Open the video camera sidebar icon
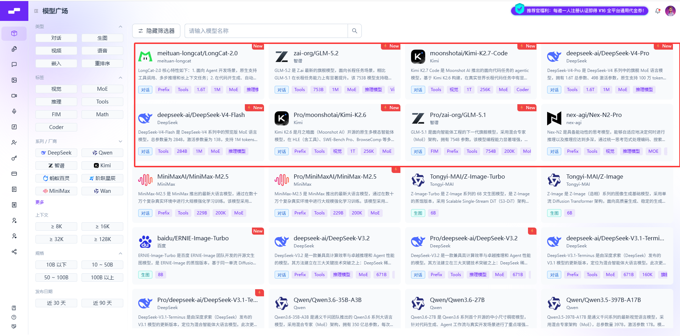The width and height of the screenshot is (680, 336). [14, 96]
